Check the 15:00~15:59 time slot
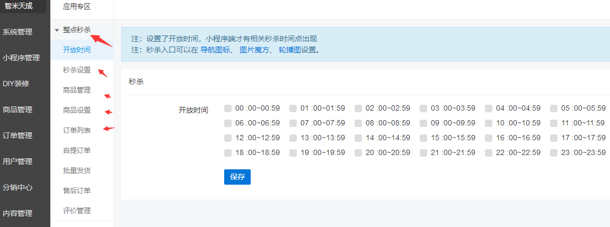This screenshot has width=610, height=227. (x=423, y=138)
